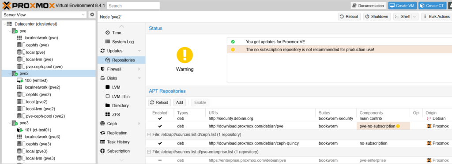This screenshot has height=164, width=452.
Task: Open the 101 (ct-test01) container icon
Action: point(19,130)
